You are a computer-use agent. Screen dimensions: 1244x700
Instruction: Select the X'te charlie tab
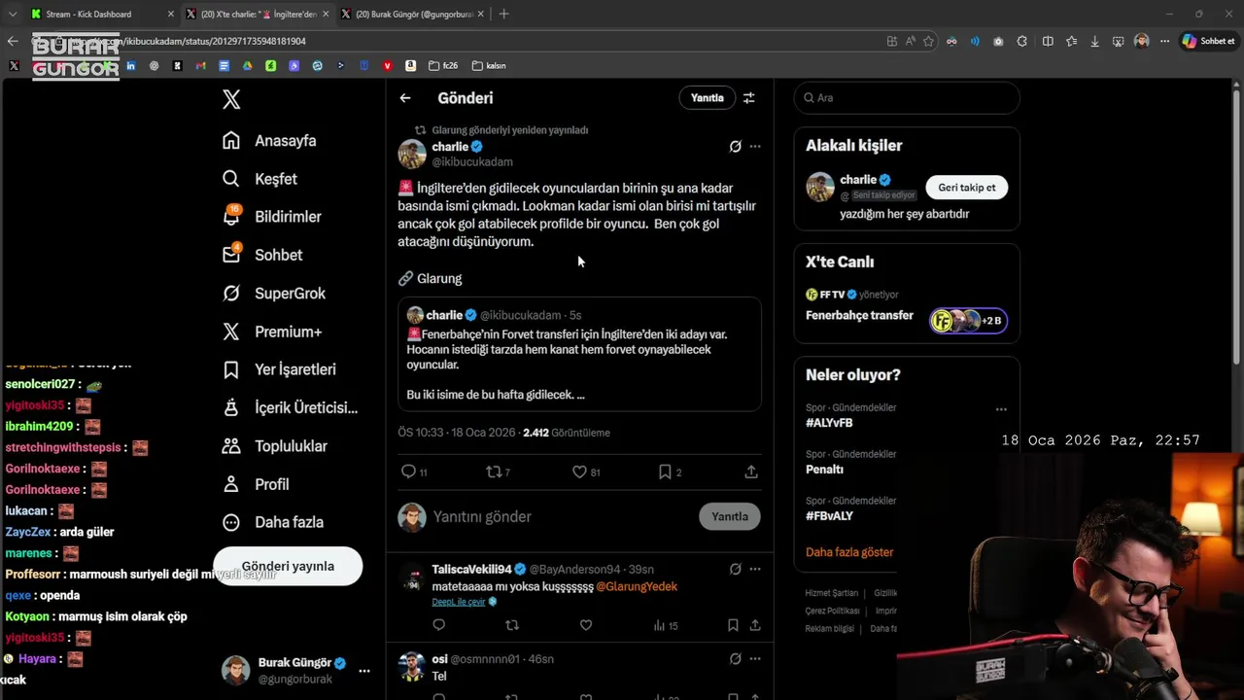[257, 14]
